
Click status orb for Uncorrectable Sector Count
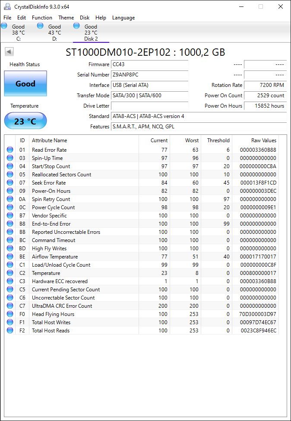point(10,298)
